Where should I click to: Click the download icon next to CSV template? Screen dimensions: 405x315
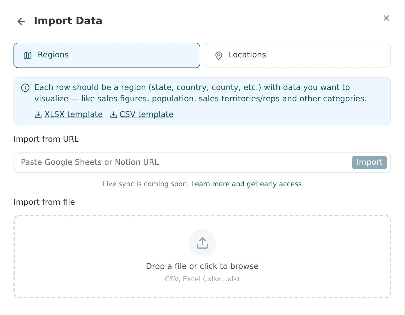coord(114,115)
